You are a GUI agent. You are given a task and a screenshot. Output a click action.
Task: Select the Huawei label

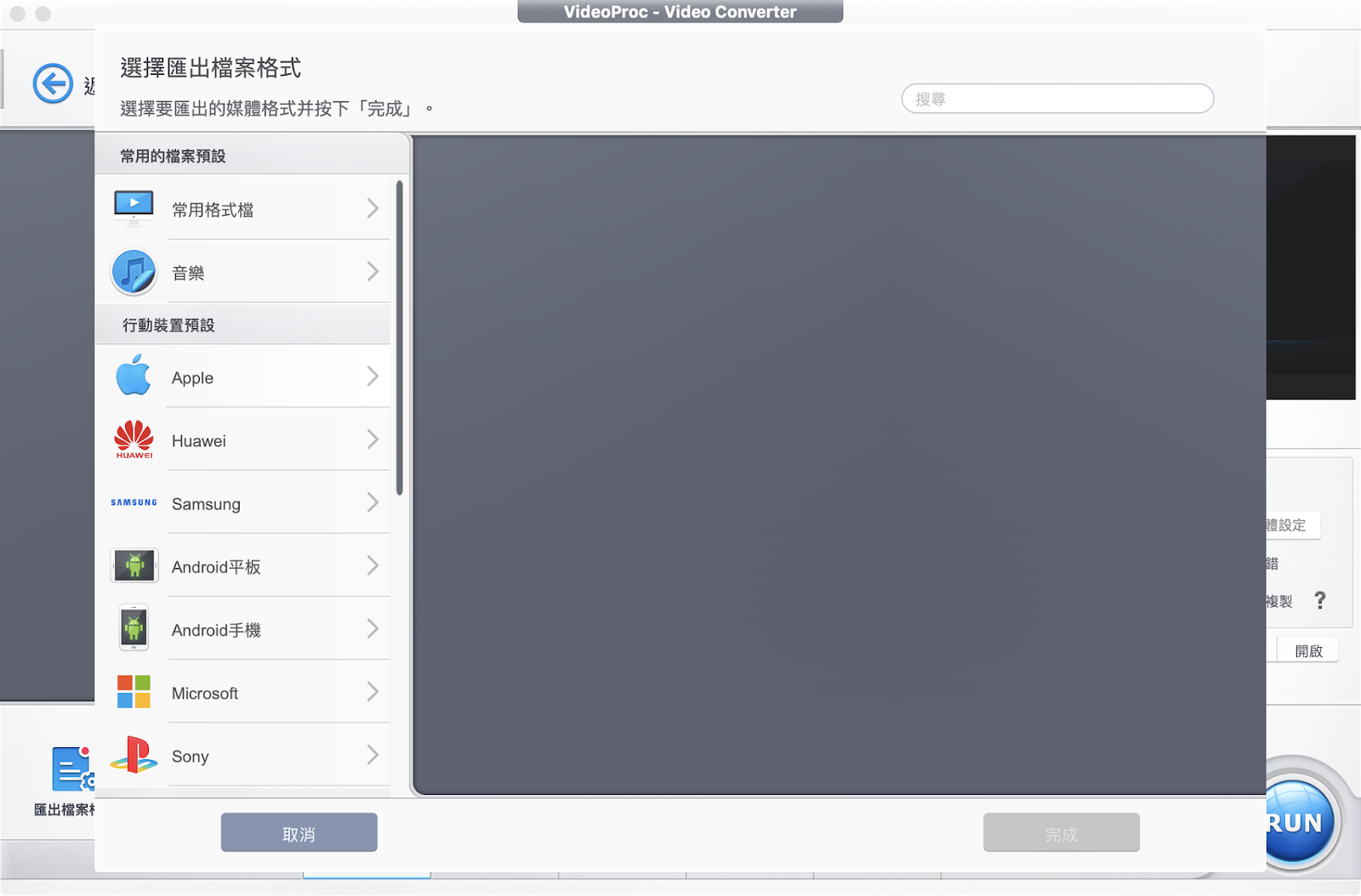199,441
